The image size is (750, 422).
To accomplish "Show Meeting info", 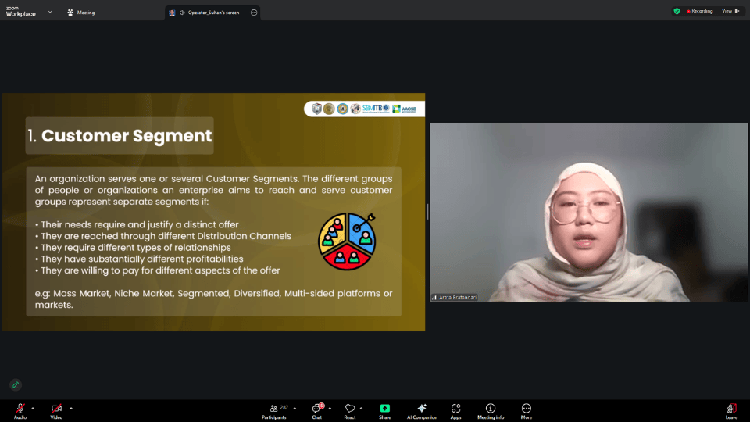I will [491, 409].
